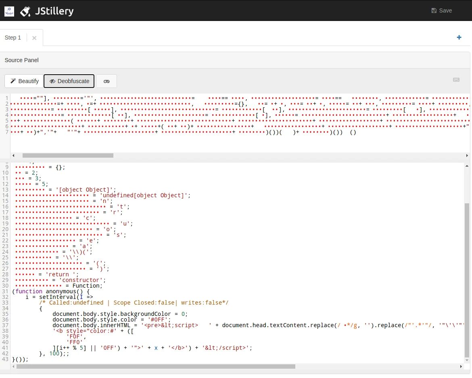Image resolution: width=472 pixels, height=378 pixels.
Task: Select the Step 1 tab
Action: click(x=13, y=38)
